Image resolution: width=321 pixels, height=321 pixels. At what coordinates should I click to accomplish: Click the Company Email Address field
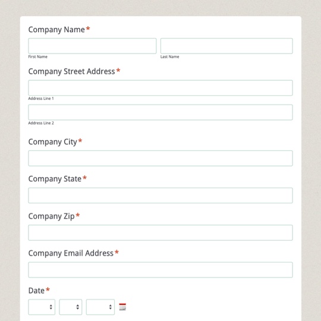click(x=160, y=270)
